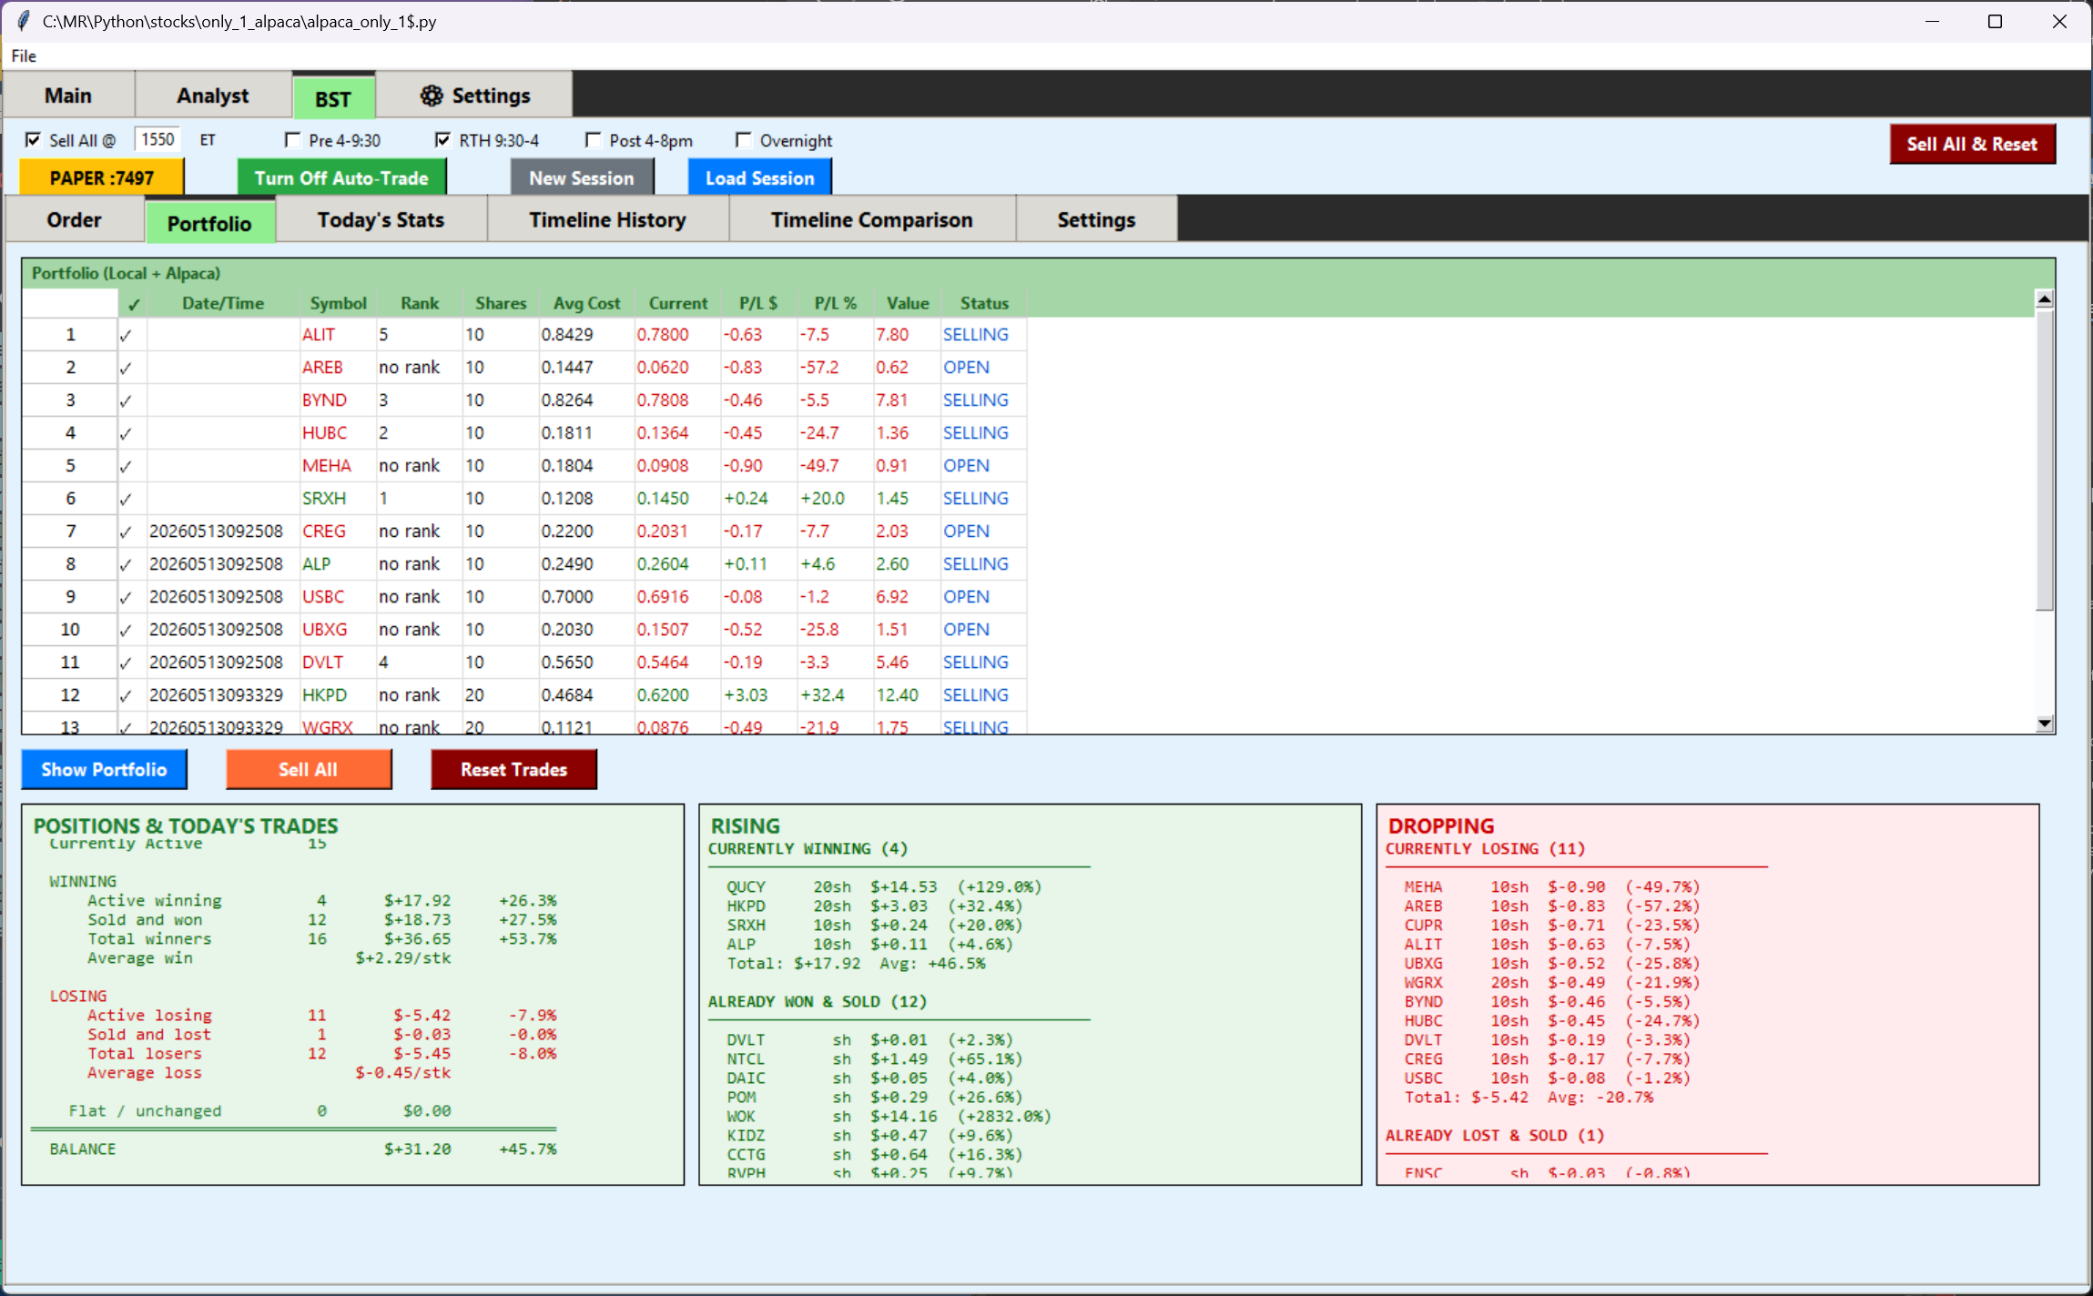Select the HUBC symbol in row 4
Screen dimensions: 2093x1296
pos(324,433)
